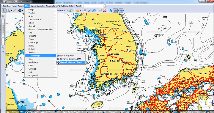Click the zoom in magnifier icon
The height and width of the screenshot is (113, 214).
pyautogui.click(x=3, y=16)
